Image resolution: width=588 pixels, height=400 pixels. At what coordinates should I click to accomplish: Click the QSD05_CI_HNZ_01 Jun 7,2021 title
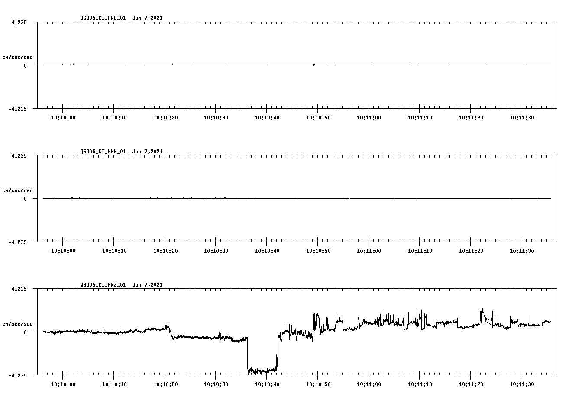click(x=121, y=285)
